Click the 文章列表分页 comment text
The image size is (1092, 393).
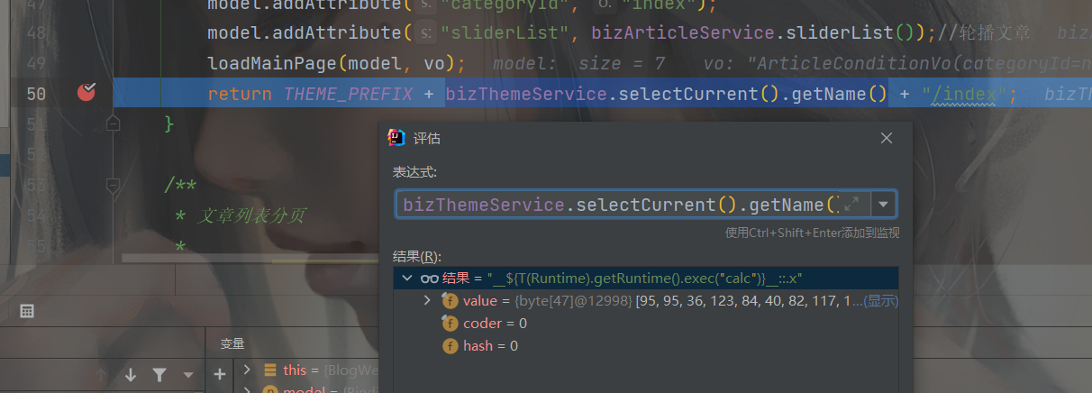(x=251, y=215)
